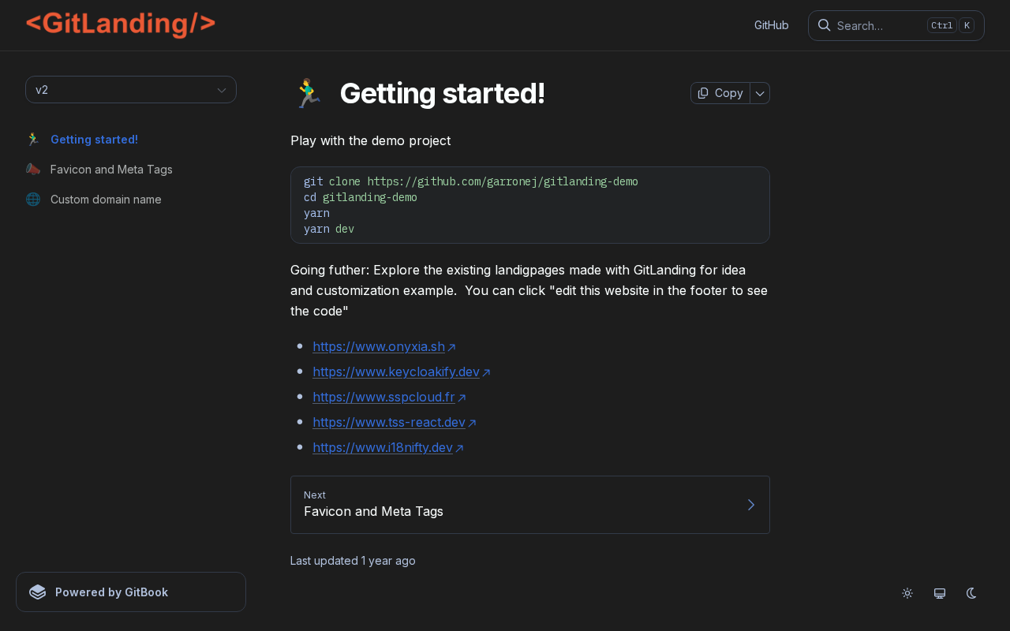Open the tss-react.dev link

click(389, 422)
